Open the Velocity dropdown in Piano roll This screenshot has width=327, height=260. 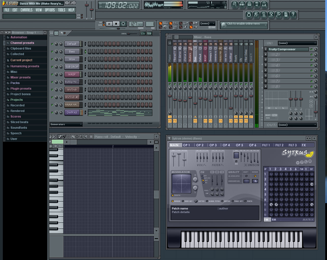(x=132, y=137)
